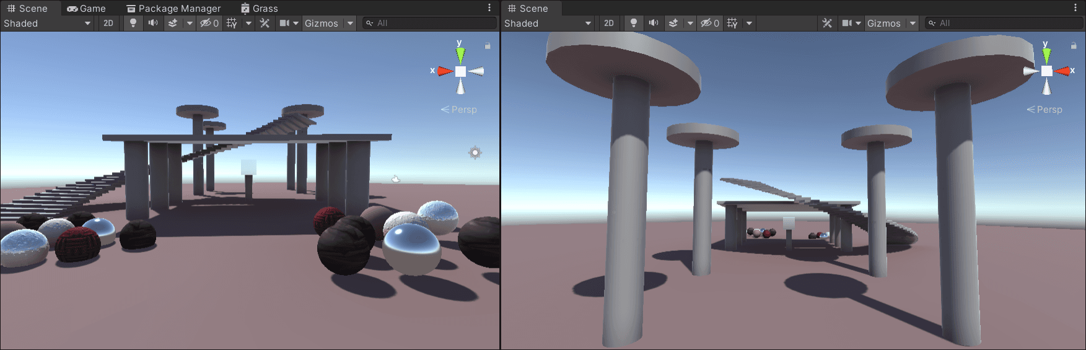Select the directional light sun icon

pos(475,152)
